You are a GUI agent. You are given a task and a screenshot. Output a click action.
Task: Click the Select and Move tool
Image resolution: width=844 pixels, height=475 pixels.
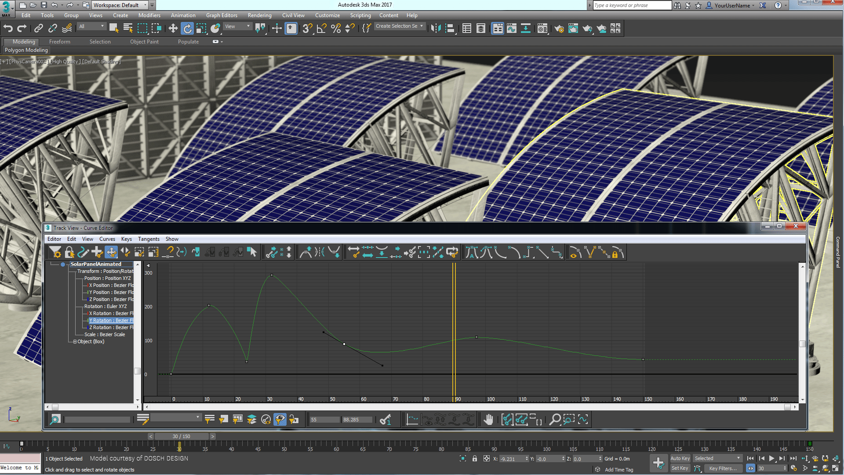pyautogui.click(x=173, y=29)
